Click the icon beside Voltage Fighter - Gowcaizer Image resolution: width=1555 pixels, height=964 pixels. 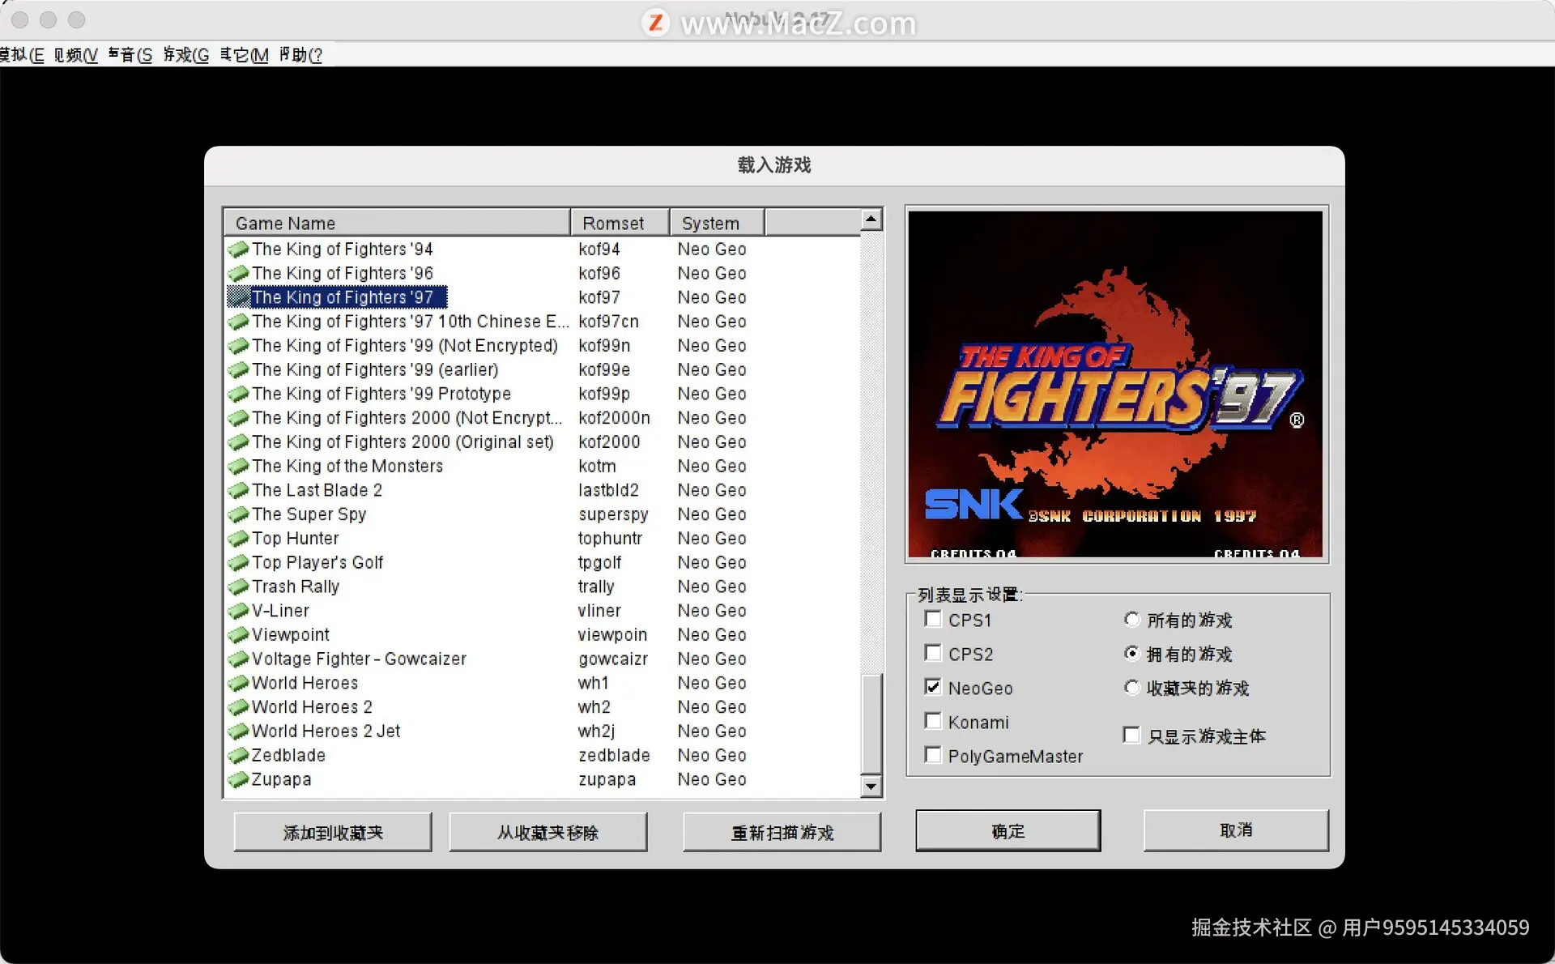[238, 659]
